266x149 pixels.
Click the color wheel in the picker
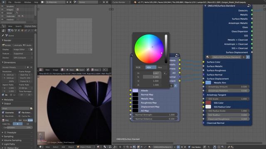click(x=149, y=49)
